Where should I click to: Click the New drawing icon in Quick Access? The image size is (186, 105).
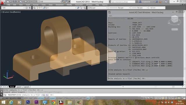pos(8,2)
